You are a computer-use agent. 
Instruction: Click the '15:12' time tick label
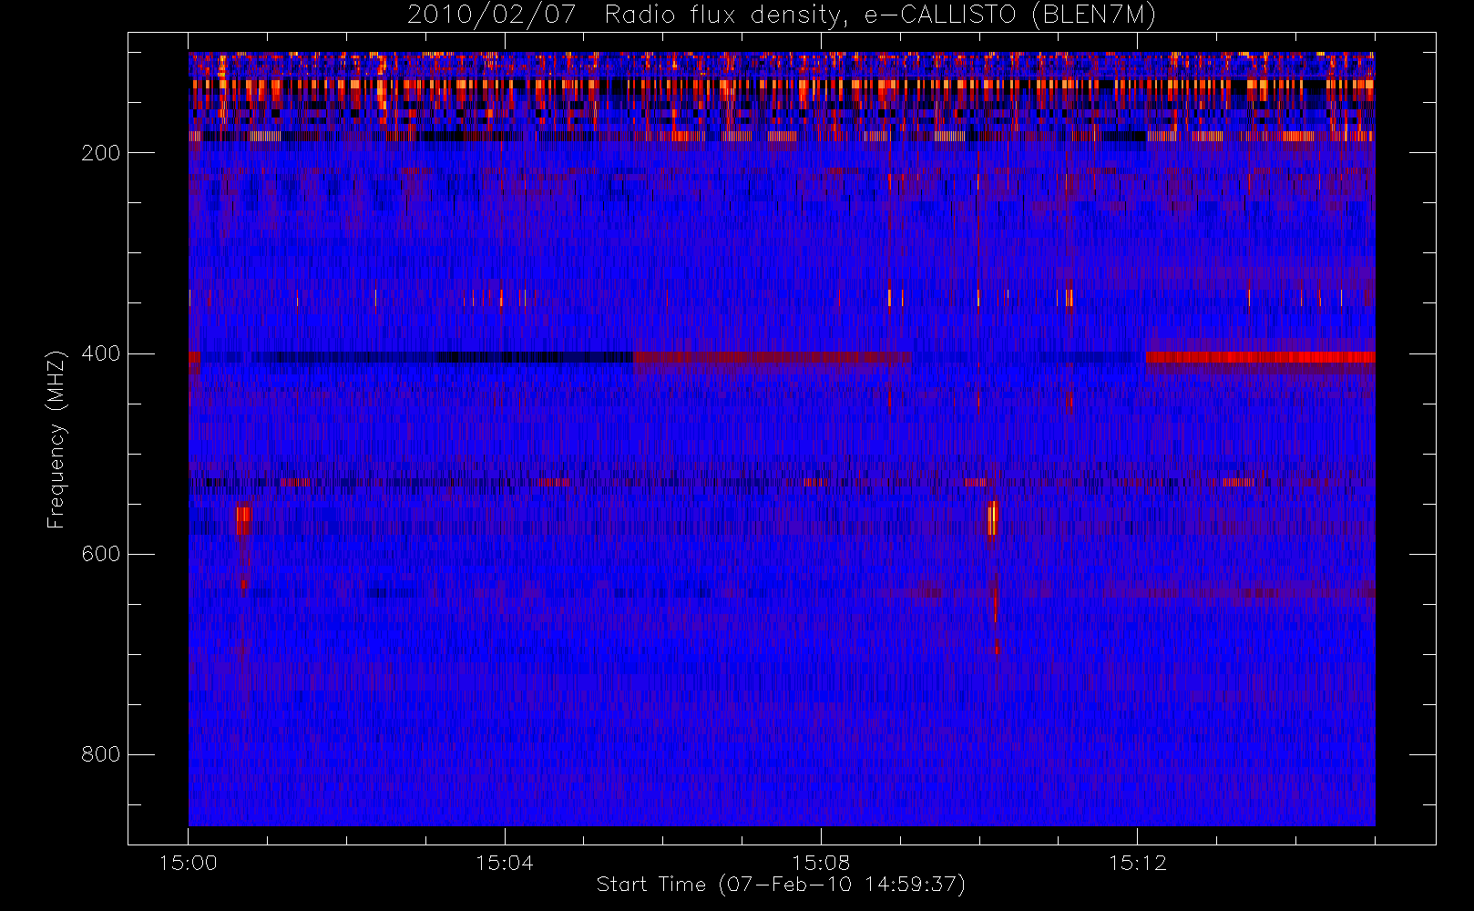pyautogui.click(x=1137, y=863)
